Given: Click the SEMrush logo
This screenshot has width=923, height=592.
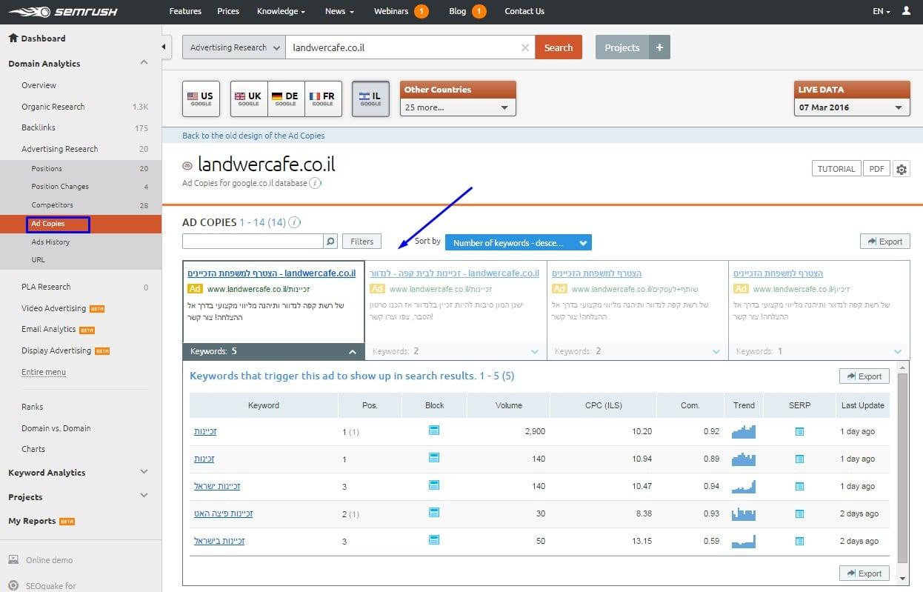Looking at the screenshot, I should [x=62, y=12].
